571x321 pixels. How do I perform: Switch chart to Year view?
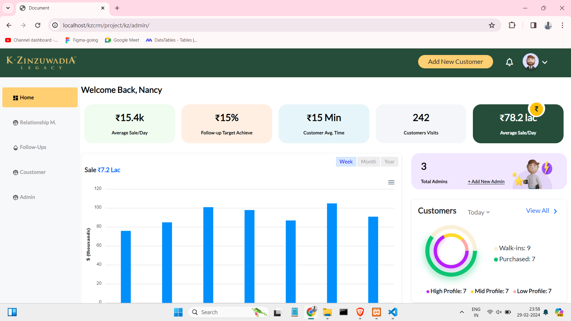(x=390, y=161)
